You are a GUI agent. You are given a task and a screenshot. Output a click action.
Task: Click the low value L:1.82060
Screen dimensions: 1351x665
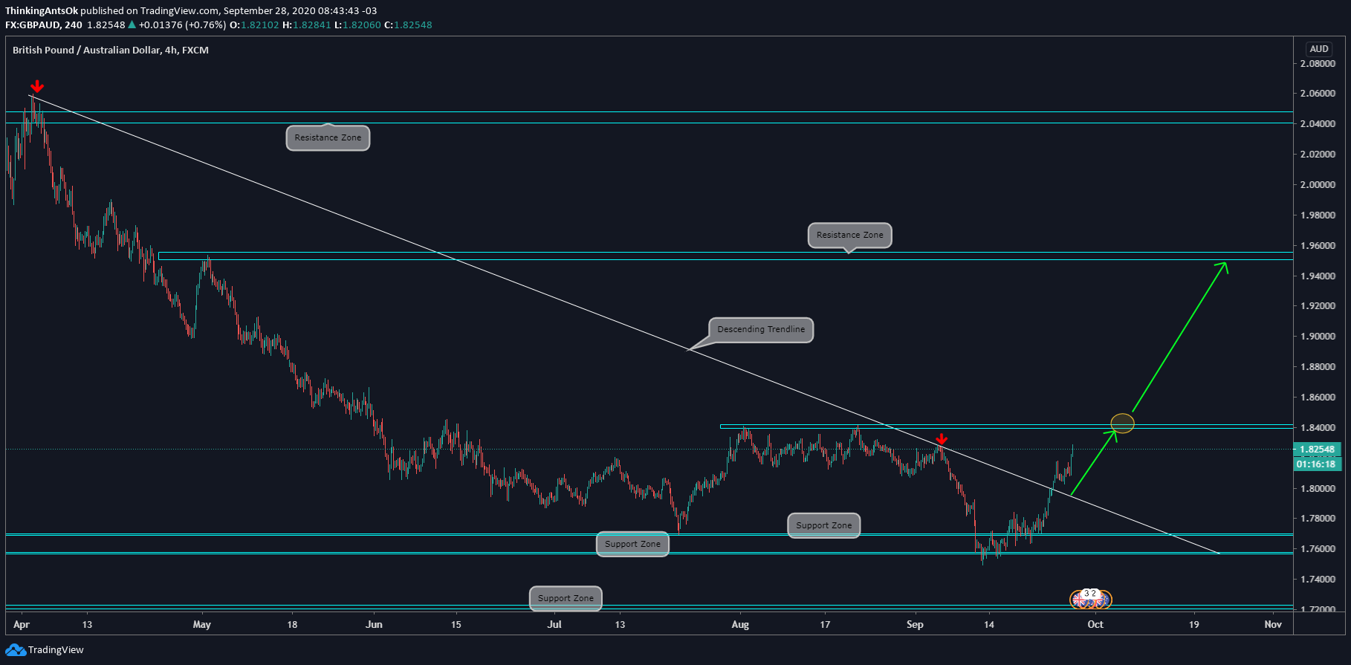357,25
